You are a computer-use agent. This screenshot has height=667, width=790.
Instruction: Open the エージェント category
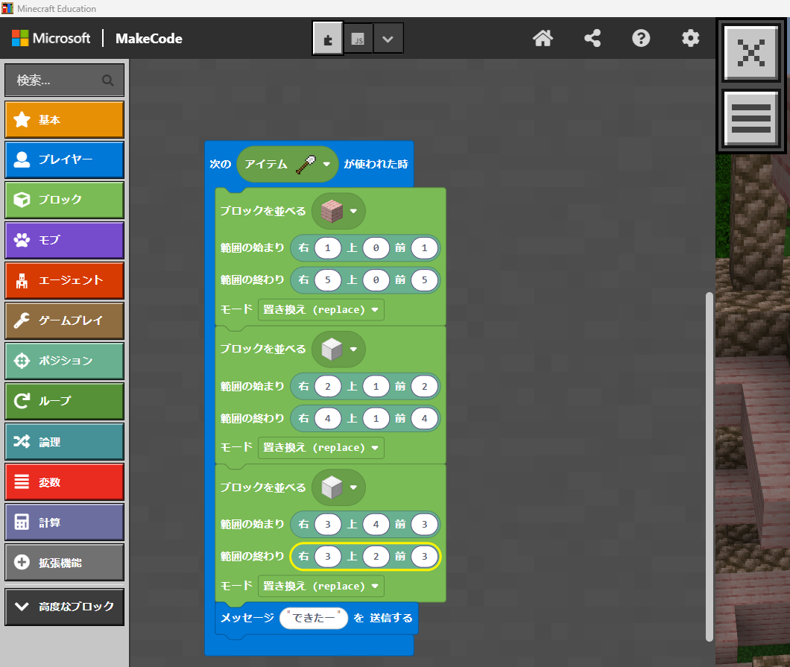(65, 281)
